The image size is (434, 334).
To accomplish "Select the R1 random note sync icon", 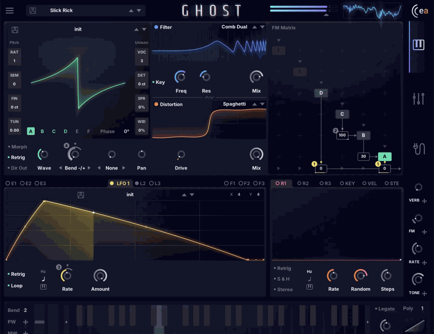I will (x=309, y=278).
